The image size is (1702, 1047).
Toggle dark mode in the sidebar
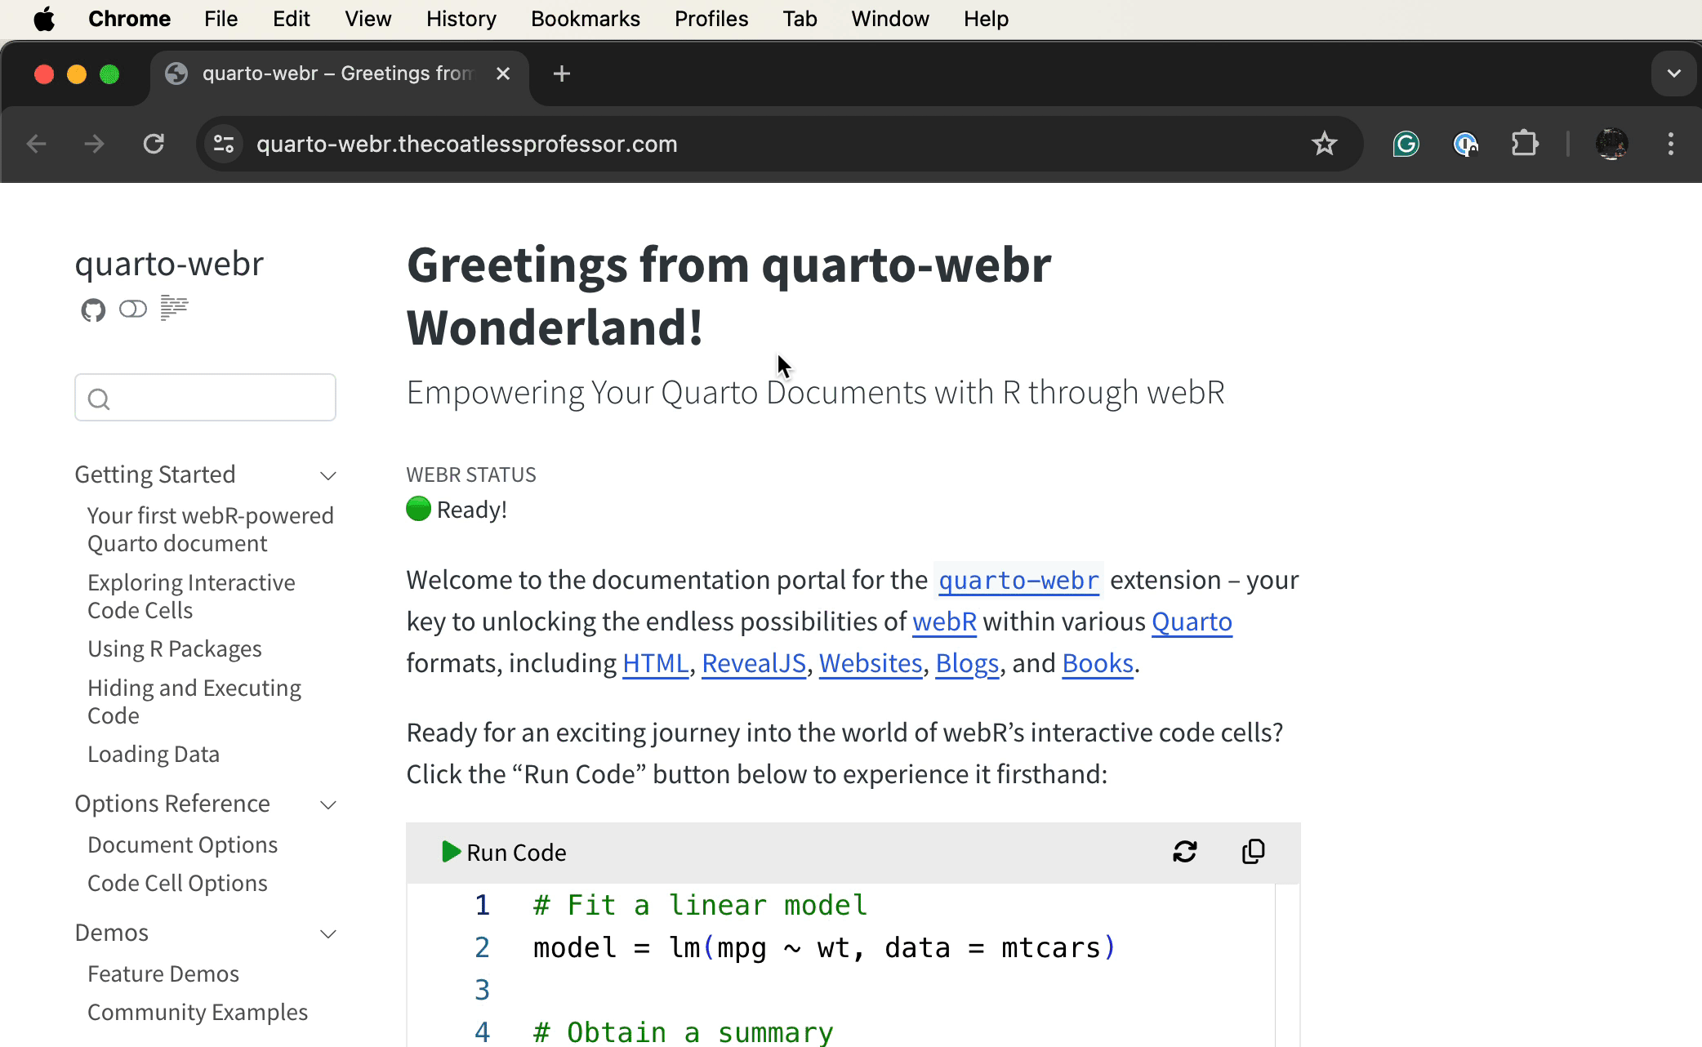pyautogui.click(x=132, y=310)
